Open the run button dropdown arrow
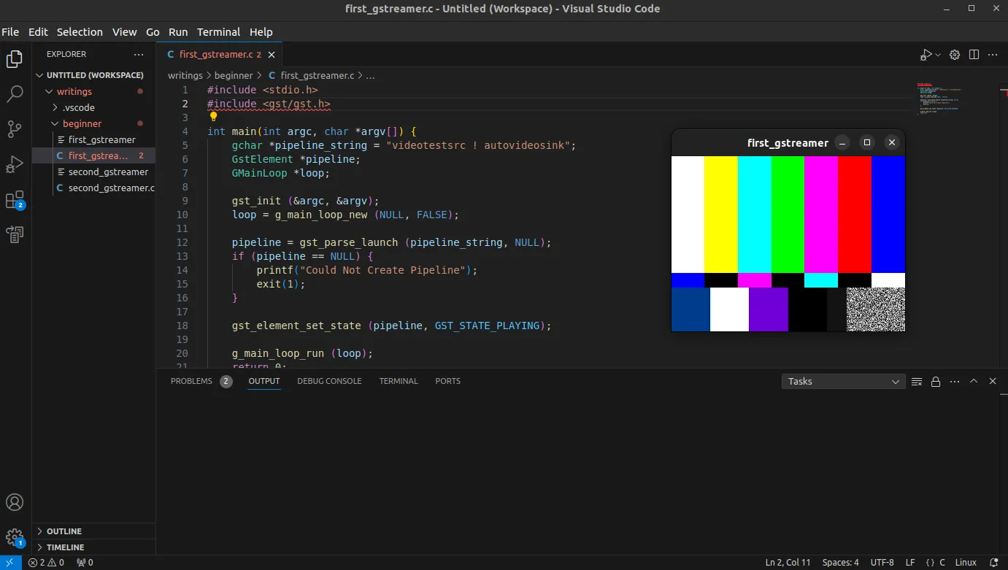Viewport: 1008px width, 570px height. click(x=938, y=55)
